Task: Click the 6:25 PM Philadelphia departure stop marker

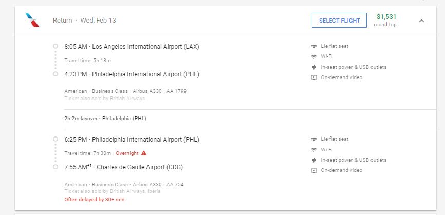Action: point(55,139)
